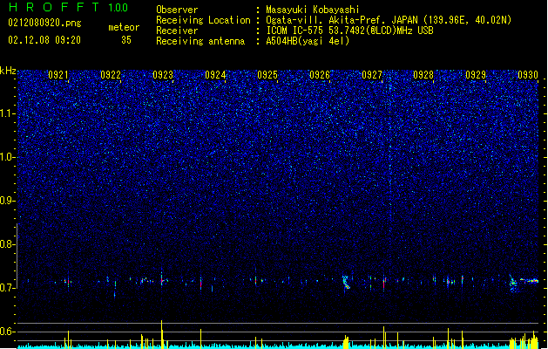
Task: Click the 0930 time marker
Action: coord(528,75)
